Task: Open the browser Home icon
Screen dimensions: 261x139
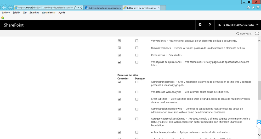Action: coord(248,7)
